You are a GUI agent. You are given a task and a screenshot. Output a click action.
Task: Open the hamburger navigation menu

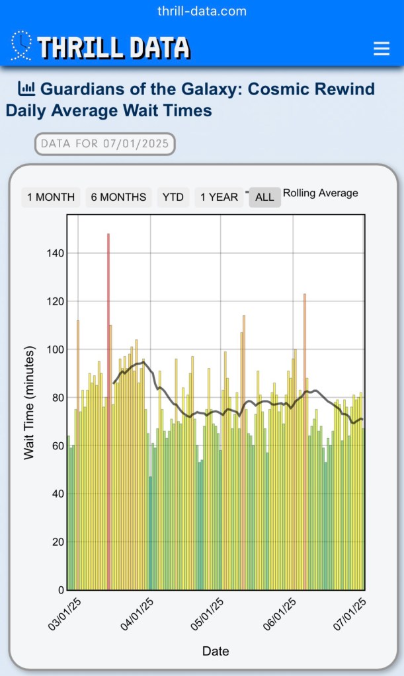[381, 49]
